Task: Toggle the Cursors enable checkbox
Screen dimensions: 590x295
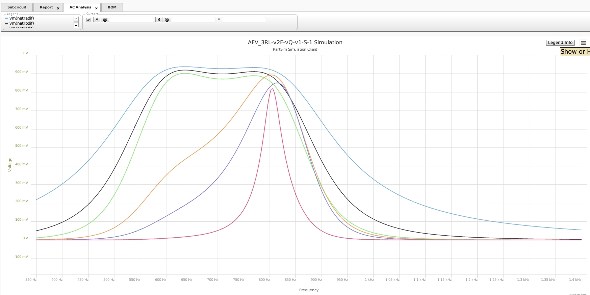Action: [88, 20]
